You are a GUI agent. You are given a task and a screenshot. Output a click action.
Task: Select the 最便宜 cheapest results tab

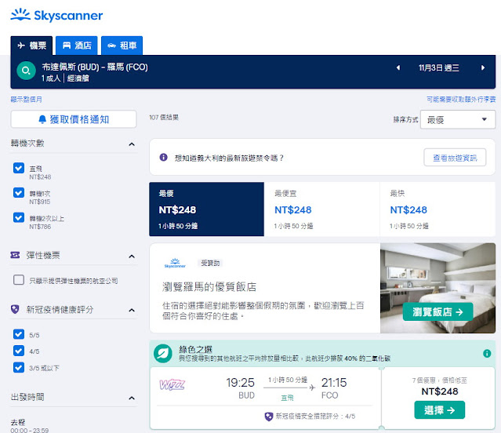(321, 209)
